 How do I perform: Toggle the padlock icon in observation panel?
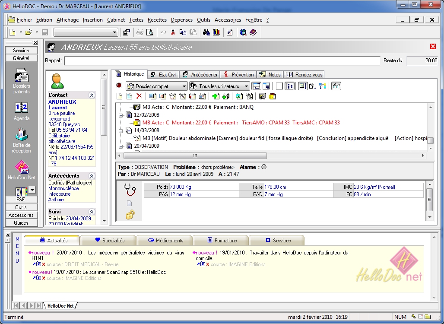[x=130, y=214]
